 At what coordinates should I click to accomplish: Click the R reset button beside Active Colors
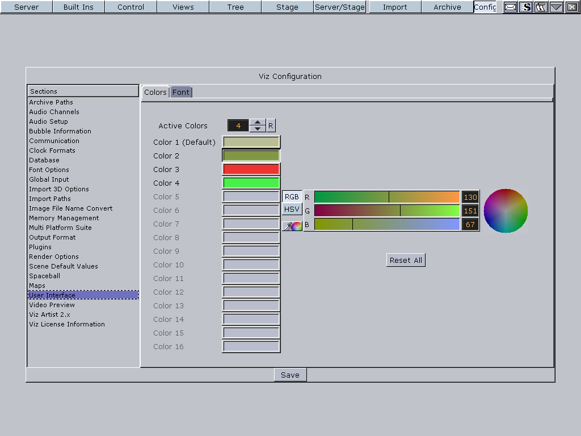[x=271, y=125]
